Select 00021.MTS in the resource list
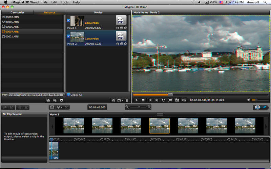271x169 pixels. [x=32, y=37]
